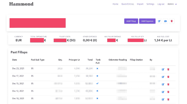Delete the Dec 10, 2021 fillup
This screenshot has width=187, height=104.
168,99
